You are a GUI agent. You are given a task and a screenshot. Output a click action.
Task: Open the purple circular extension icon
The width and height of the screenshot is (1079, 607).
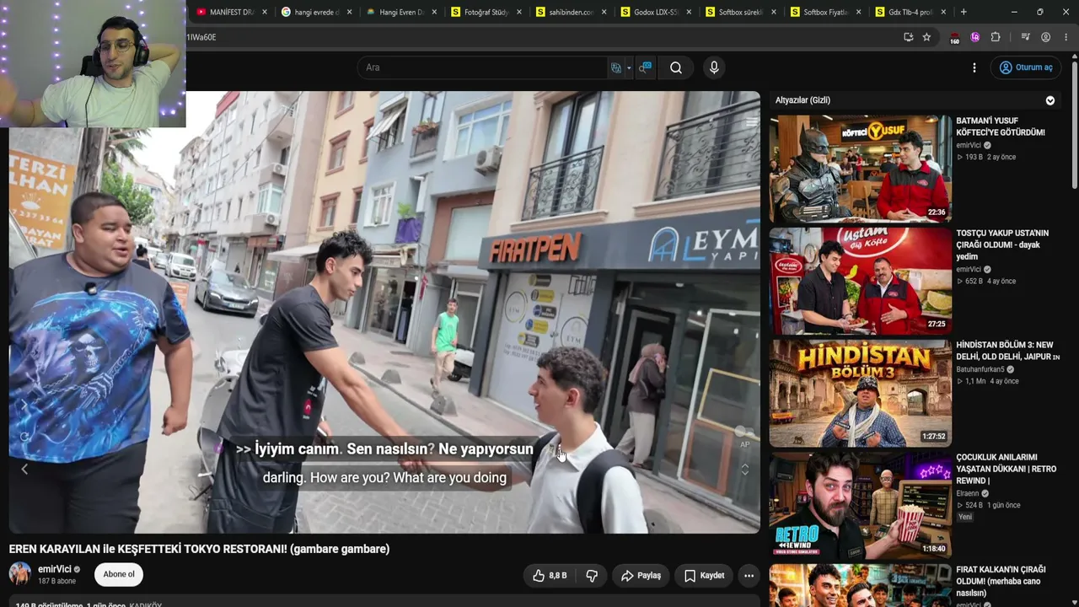(975, 37)
